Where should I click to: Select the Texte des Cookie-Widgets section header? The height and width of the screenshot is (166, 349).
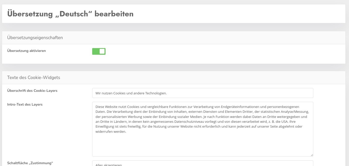[34, 78]
